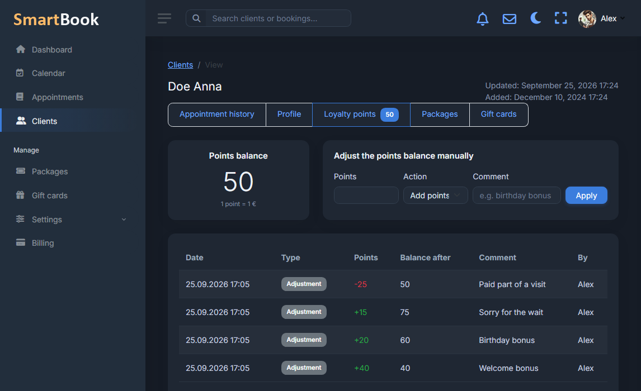
Task: Click the Adjustment badge in Welcome bonus row
Action: coord(304,368)
